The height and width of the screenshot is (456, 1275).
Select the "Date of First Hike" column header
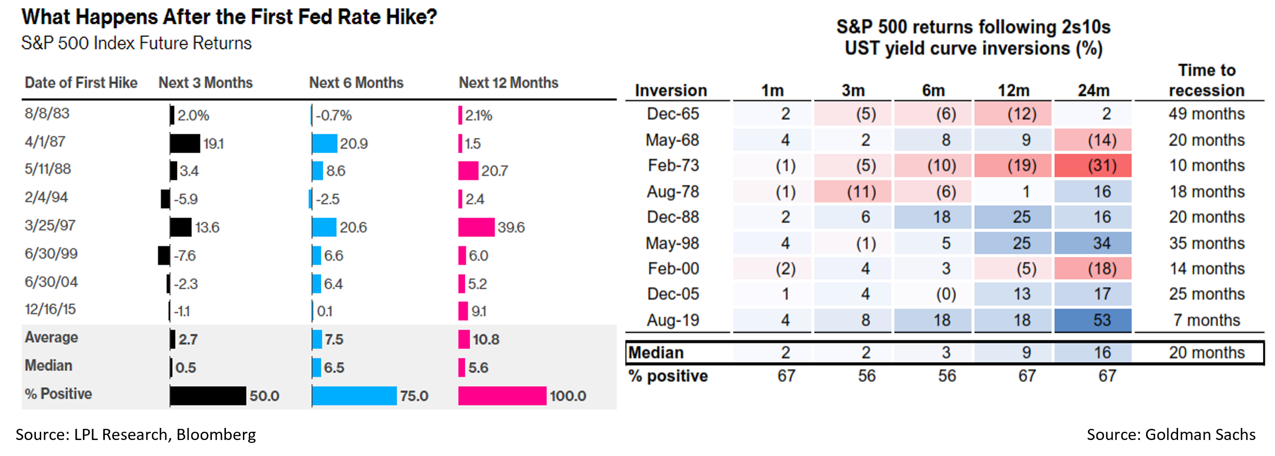coord(81,82)
